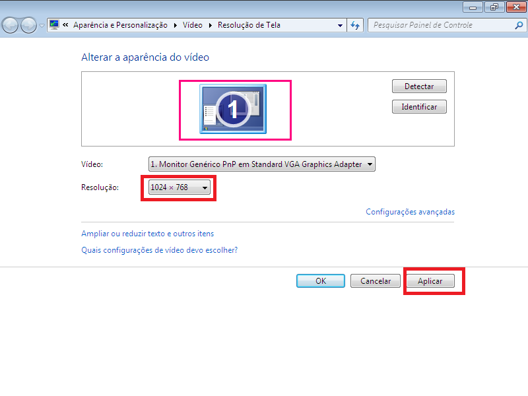Go to Aparência e Personalização breadcrumb
Screen dimensions: 528x396
(x=120, y=25)
